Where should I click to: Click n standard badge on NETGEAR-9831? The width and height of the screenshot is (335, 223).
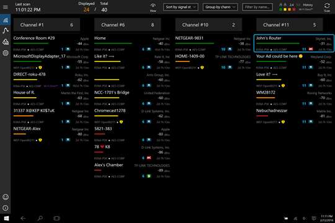[x=230, y=49]
